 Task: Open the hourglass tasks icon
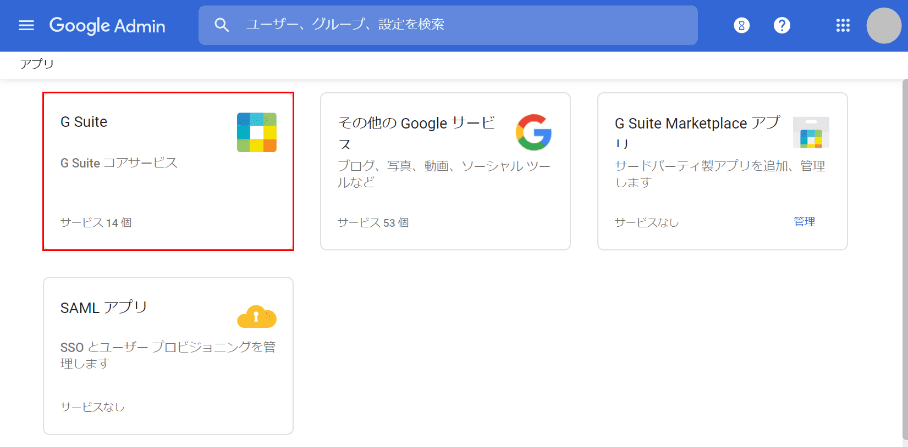(x=741, y=25)
